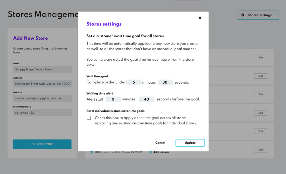This screenshot has width=286, height=174.
Task: Focus the alert staff minutes field
Action: click(x=113, y=99)
